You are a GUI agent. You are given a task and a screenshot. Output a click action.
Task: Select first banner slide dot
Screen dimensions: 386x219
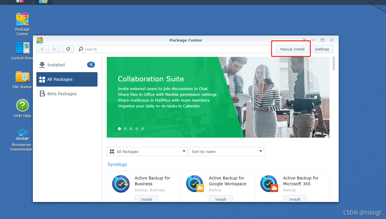pos(119,129)
